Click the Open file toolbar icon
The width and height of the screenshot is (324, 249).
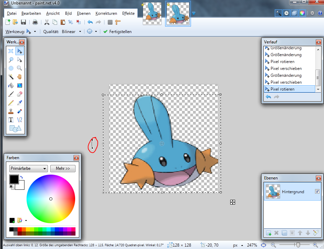[x=15, y=22]
